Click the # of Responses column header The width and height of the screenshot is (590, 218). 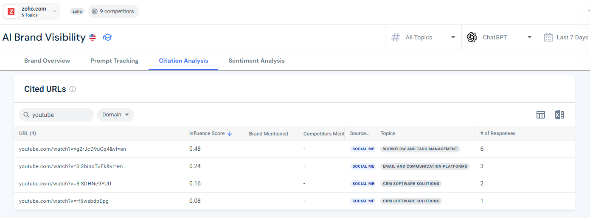(498, 133)
